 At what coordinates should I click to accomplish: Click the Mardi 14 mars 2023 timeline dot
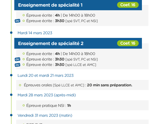point(11,33)
